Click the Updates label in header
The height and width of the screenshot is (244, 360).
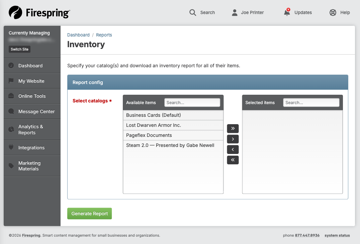coord(303,12)
